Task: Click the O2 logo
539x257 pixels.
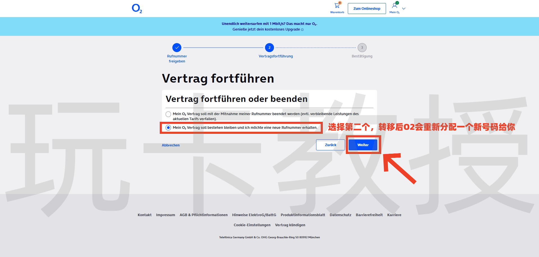Action: click(x=137, y=8)
